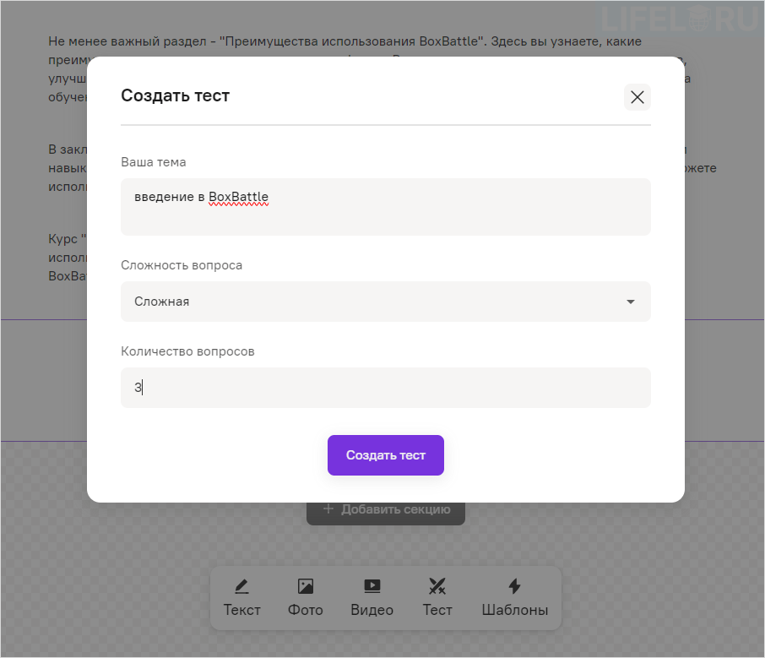The width and height of the screenshot is (765, 658).
Task: Open the Сложность вопроса dropdown
Action: click(x=385, y=302)
